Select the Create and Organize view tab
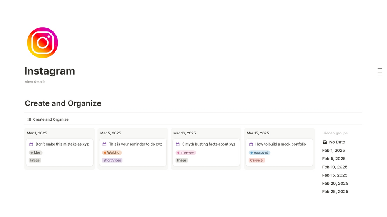Screen dimensions: 387x217 point(50,119)
